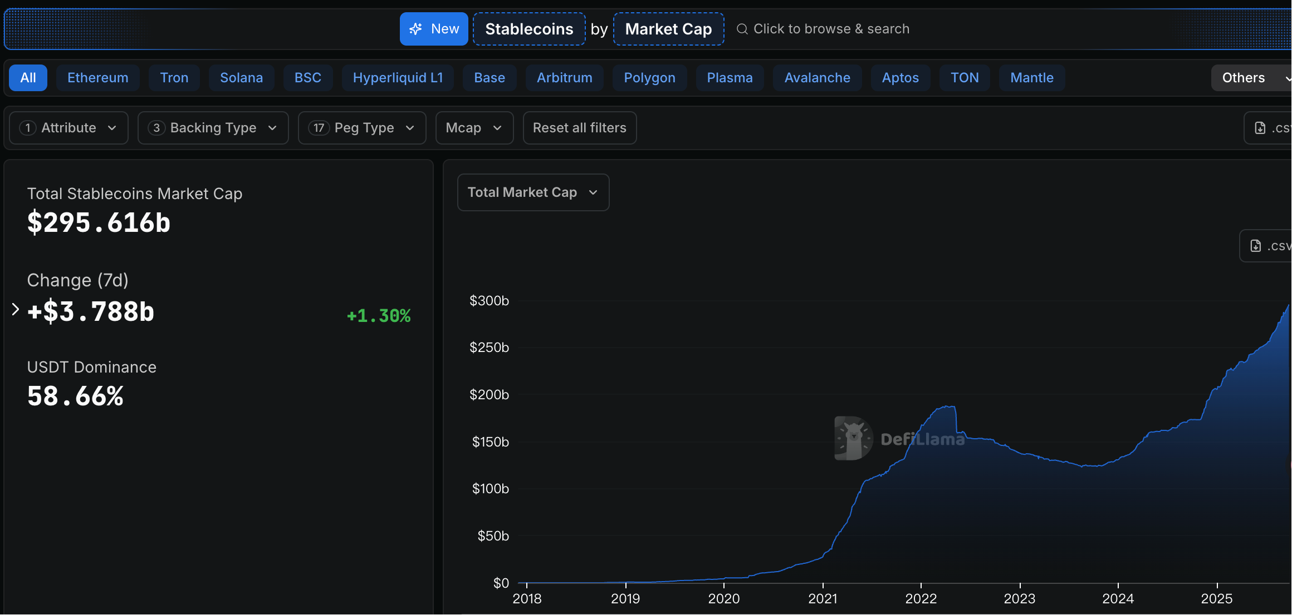This screenshot has width=1292, height=615.
Task: Open the Peg Type dropdown
Action: (362, 128)
